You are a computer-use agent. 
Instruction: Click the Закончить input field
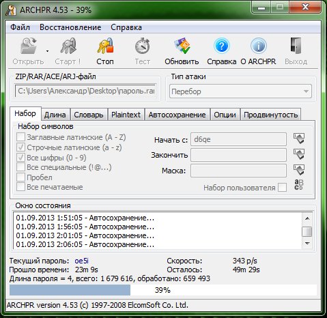tap(238, 155)
